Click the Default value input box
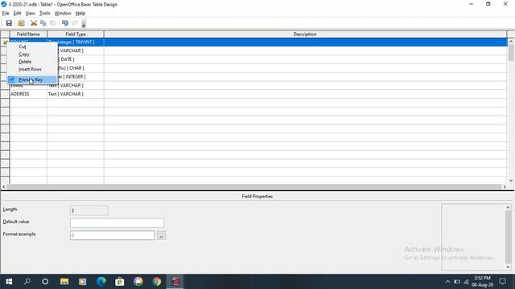Image resolution: width=515 pixels, height=289 pixels. (117, 223)
